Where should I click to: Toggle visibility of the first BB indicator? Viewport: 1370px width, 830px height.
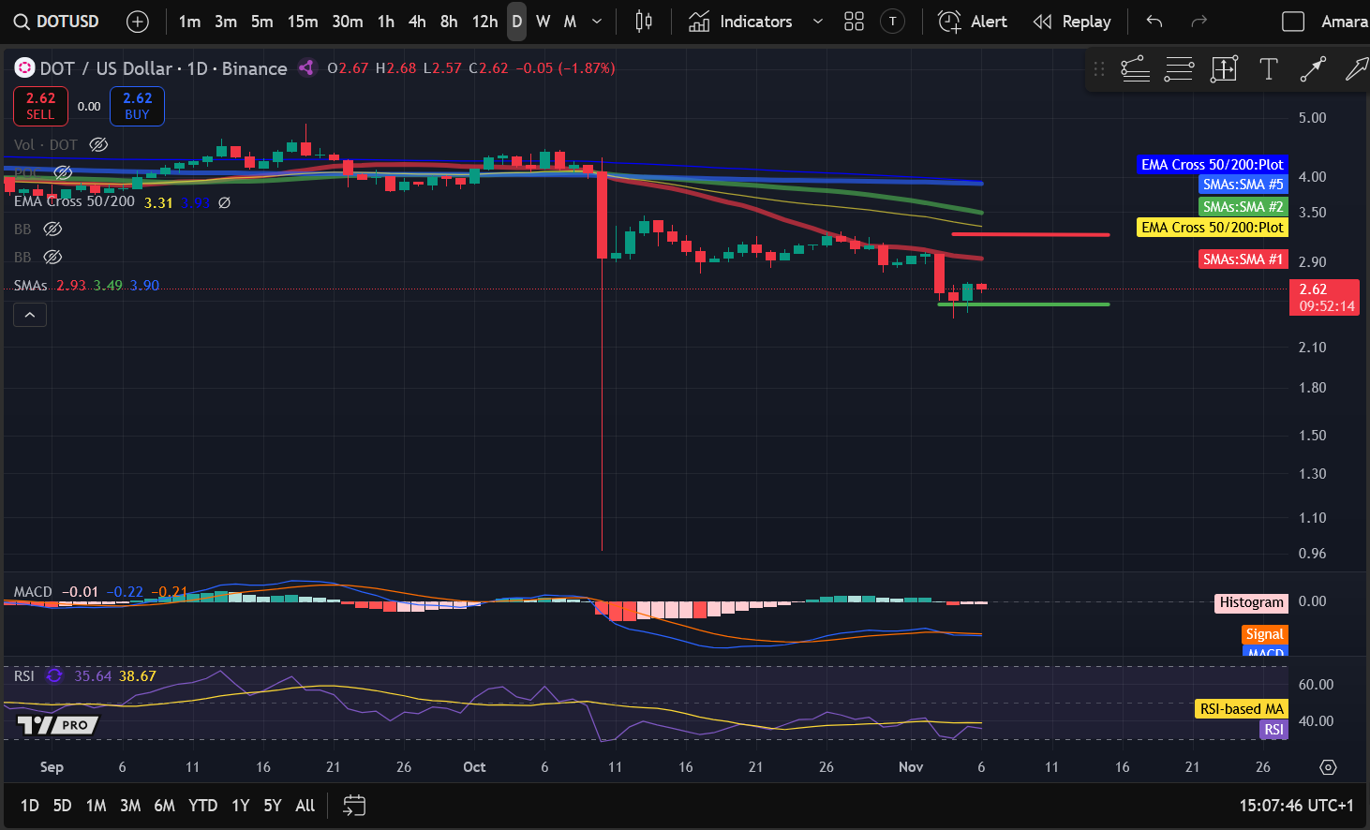[x=52, y=229]
